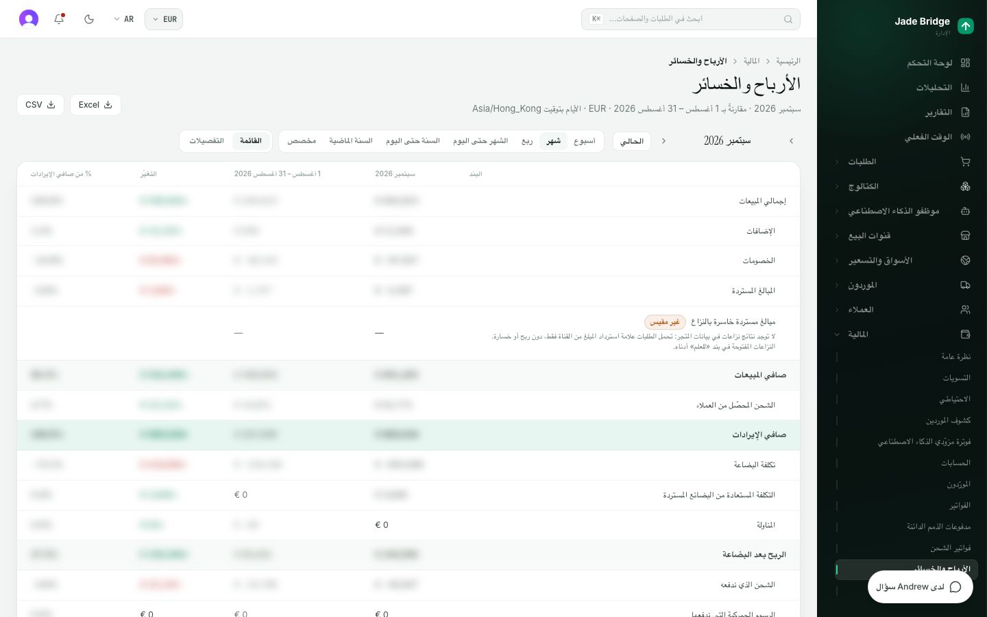The width and height of the screenshot is (987, 617).
Task: Click the التقارير document icon
Action: coord(966,112)
